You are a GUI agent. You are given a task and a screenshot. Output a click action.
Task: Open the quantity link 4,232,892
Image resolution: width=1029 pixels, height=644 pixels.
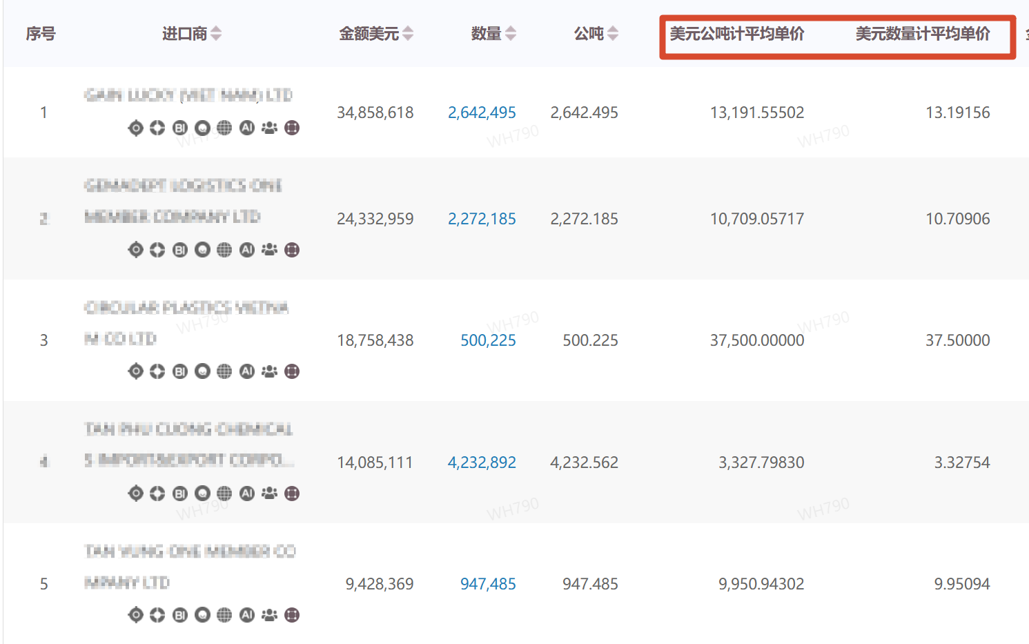482,462
